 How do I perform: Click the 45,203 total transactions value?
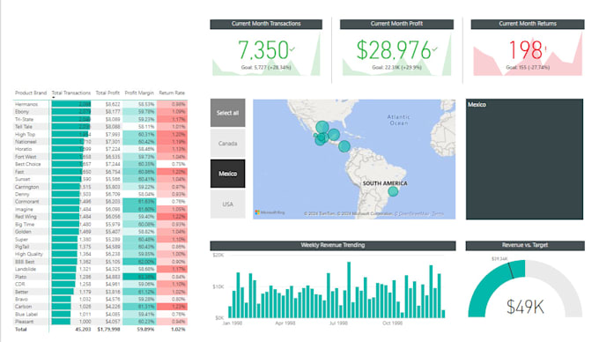click(x=83, y=329)
